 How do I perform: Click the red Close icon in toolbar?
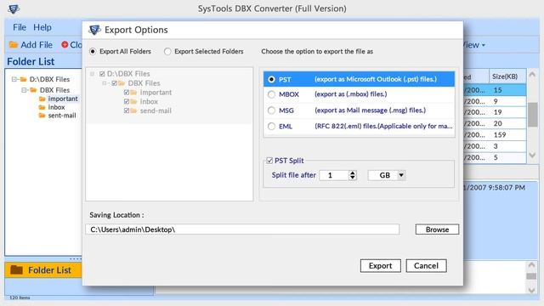(x=65, y=44)
